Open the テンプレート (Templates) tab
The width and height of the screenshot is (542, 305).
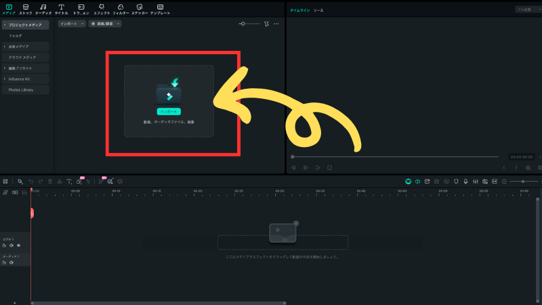160,9
